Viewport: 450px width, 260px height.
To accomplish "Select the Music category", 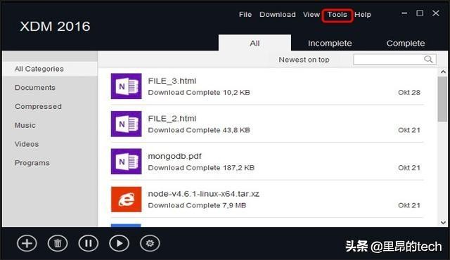I will [x=25, y=125].
